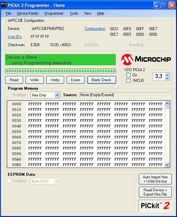This screenshot has height=217, width=177.
Task: Click the program memory scrollbar thumb
Action: point(167,108)
